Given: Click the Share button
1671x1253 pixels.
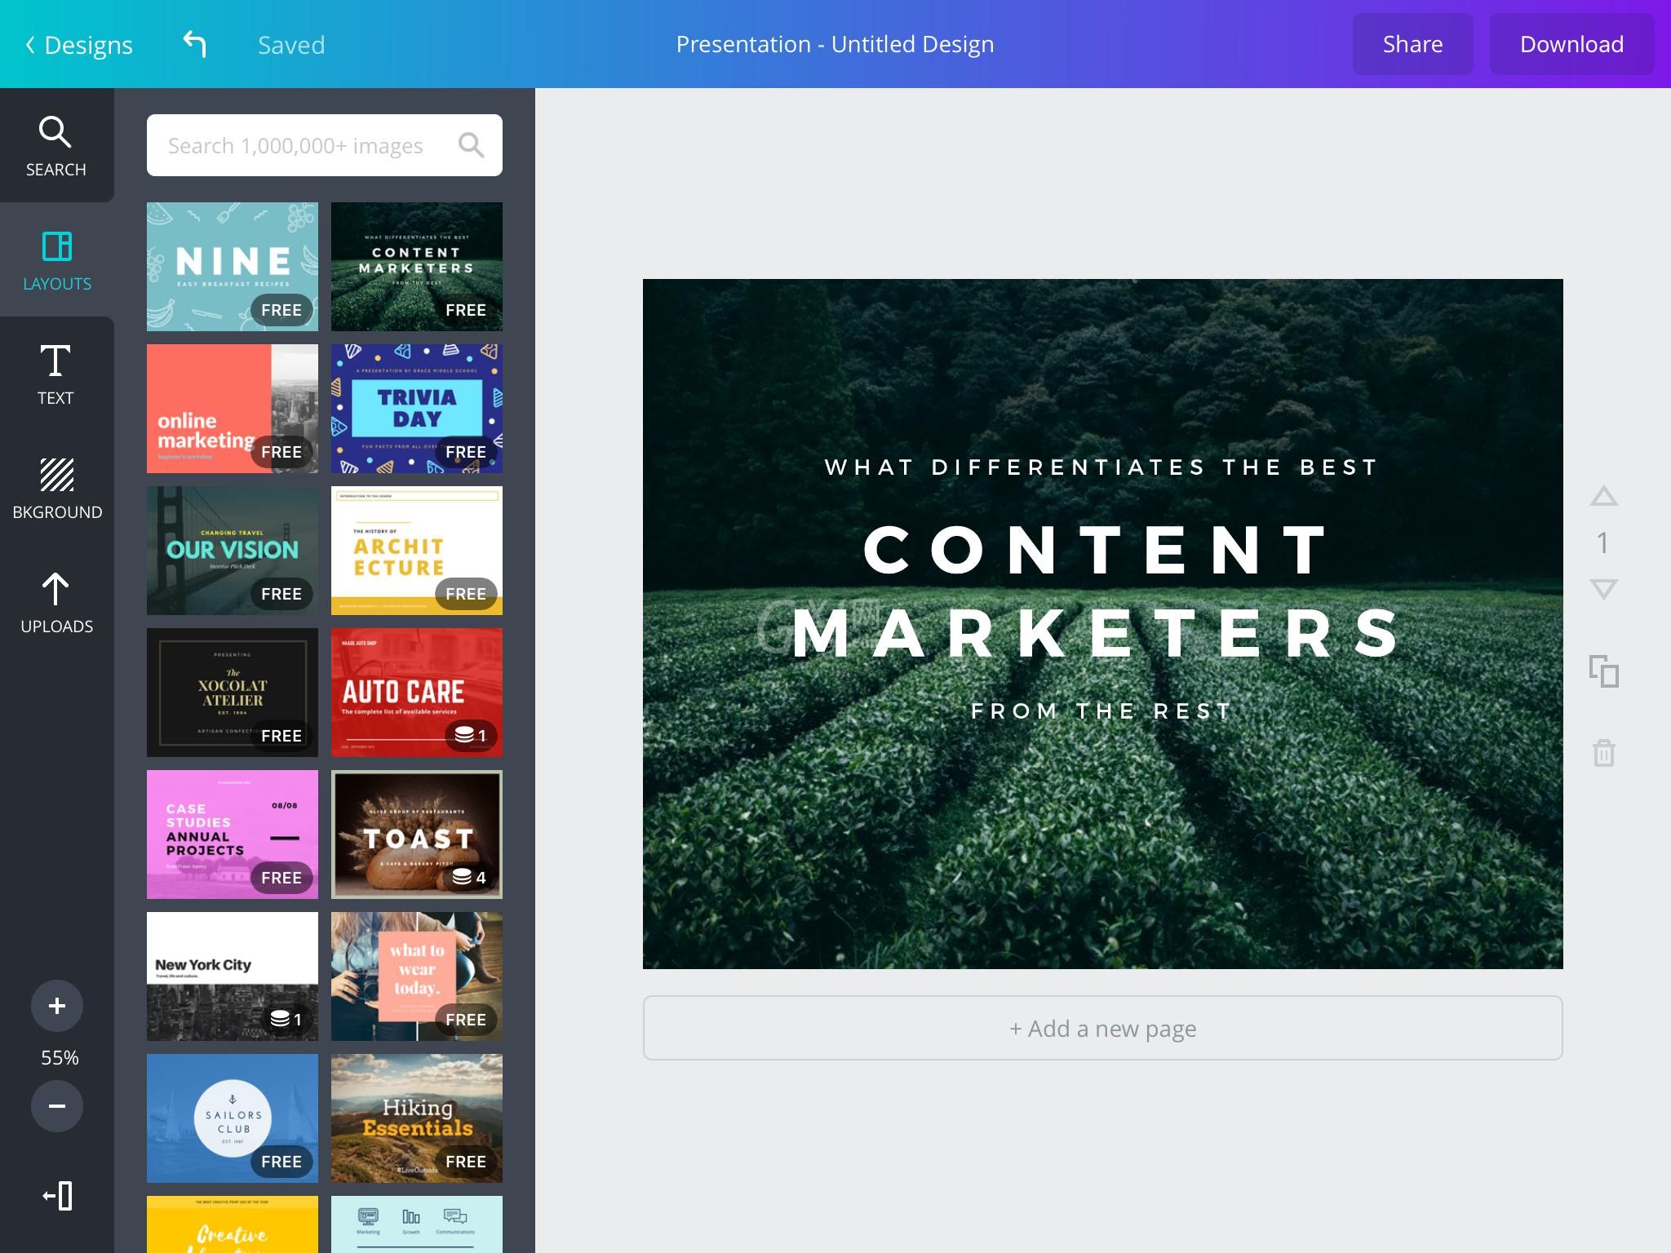Looking at the screenshot, I should pyautogui.click(x=1412, y=43).
